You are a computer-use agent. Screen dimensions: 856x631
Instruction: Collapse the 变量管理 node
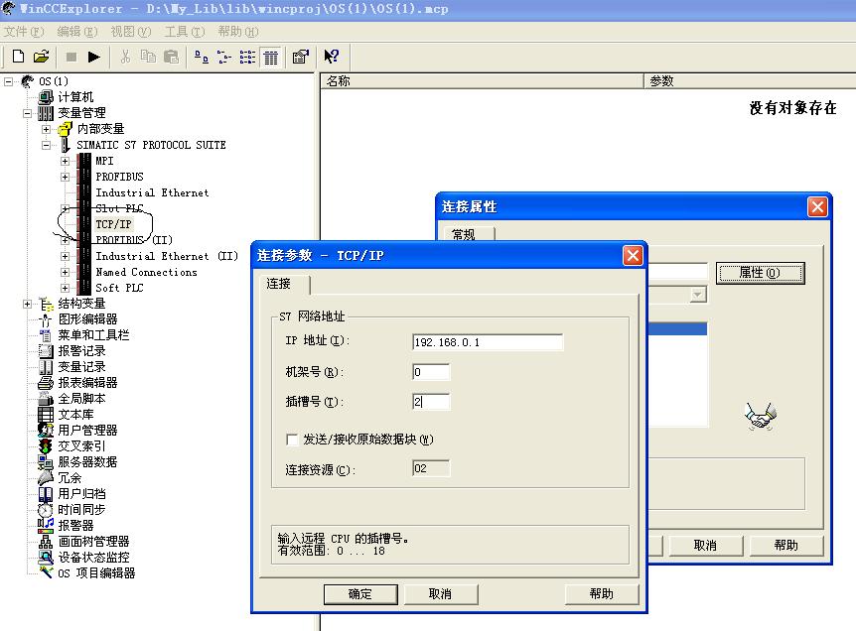tap(27, 113)
